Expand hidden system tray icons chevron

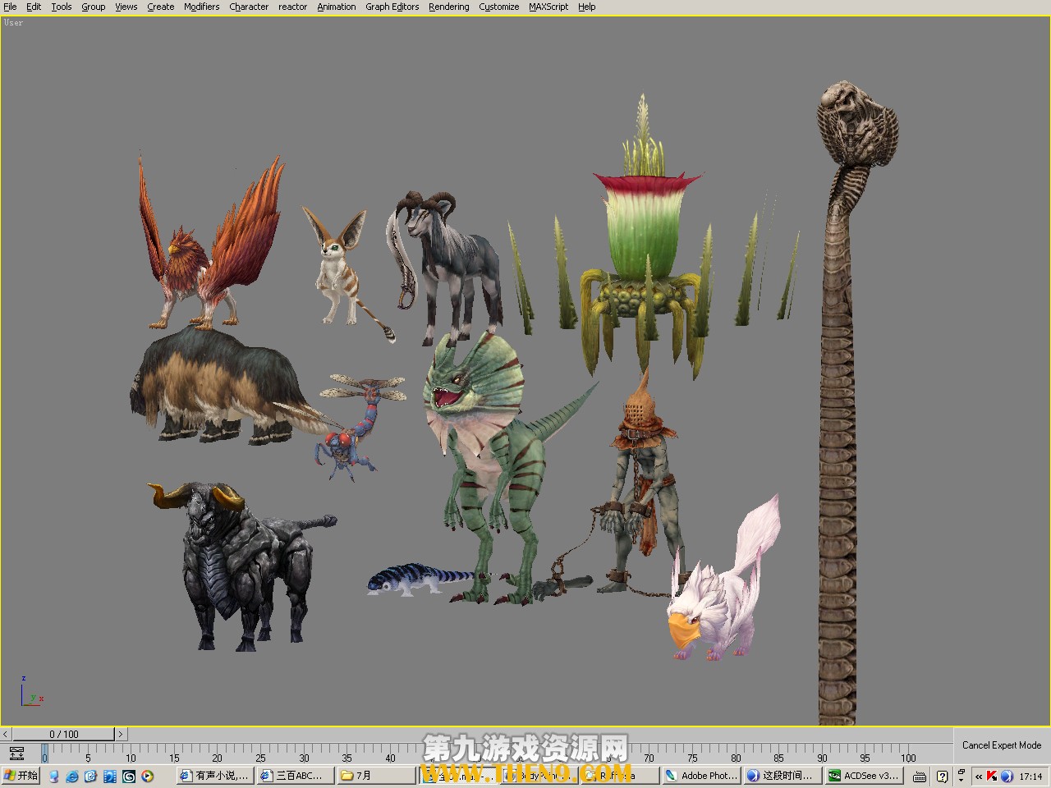click(978, 776)
